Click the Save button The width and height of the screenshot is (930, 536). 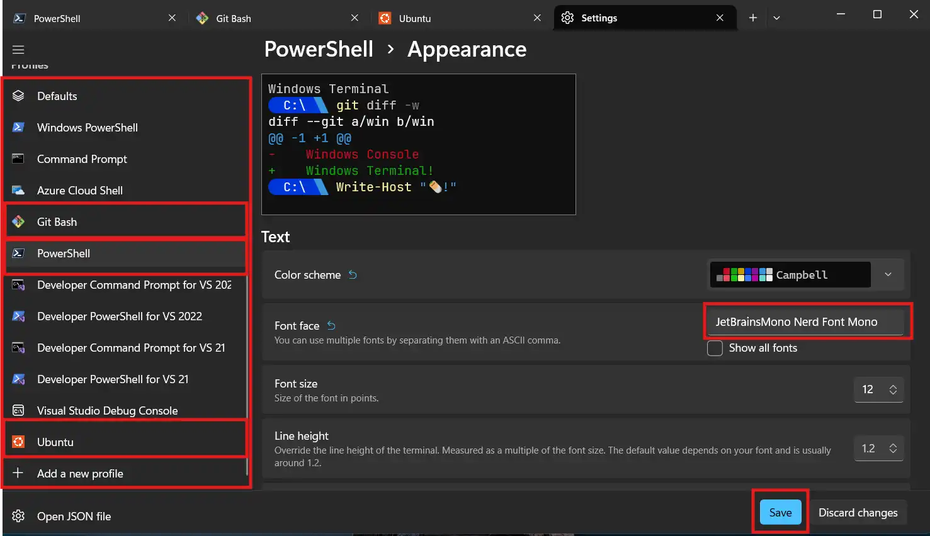point(780,512)
